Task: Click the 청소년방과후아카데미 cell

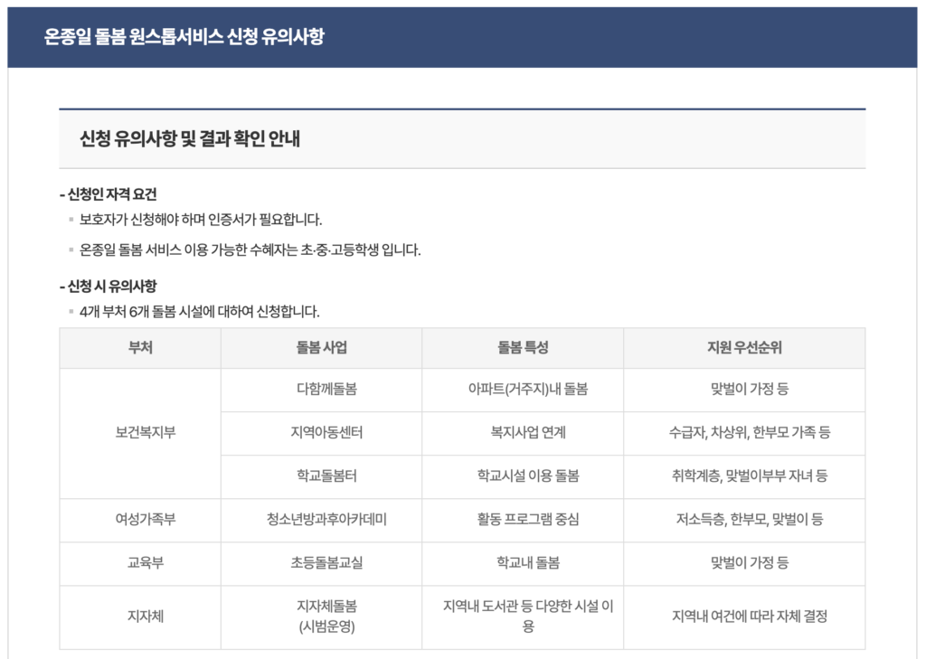Action: 321,520
